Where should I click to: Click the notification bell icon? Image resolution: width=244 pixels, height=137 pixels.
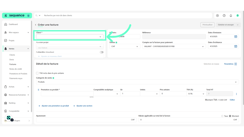pos(231,16)
